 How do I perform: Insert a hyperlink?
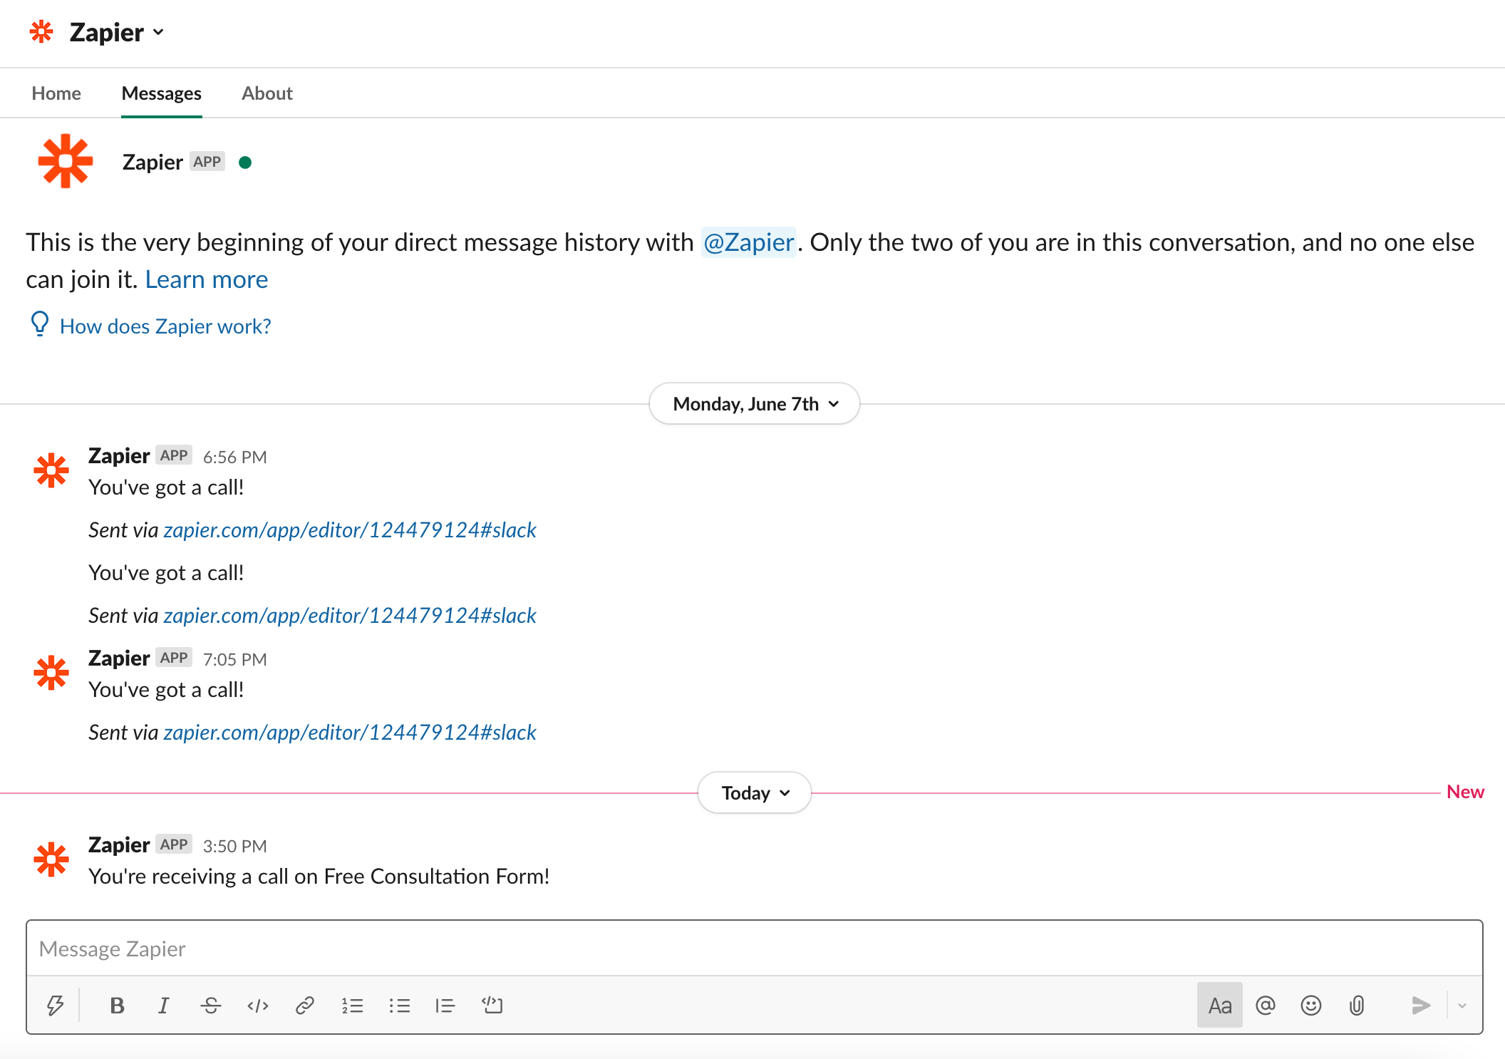305,1006
